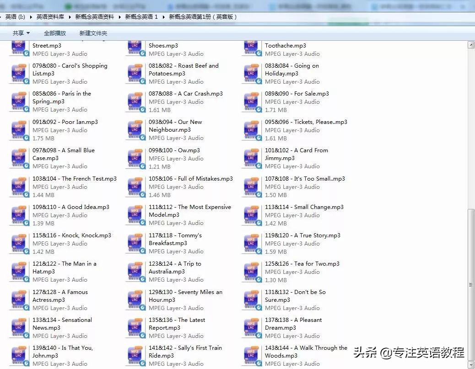The width and height of the screenshot is (475, 369).
Task: Click It's Too Small file icon
Action: (251, 187)
